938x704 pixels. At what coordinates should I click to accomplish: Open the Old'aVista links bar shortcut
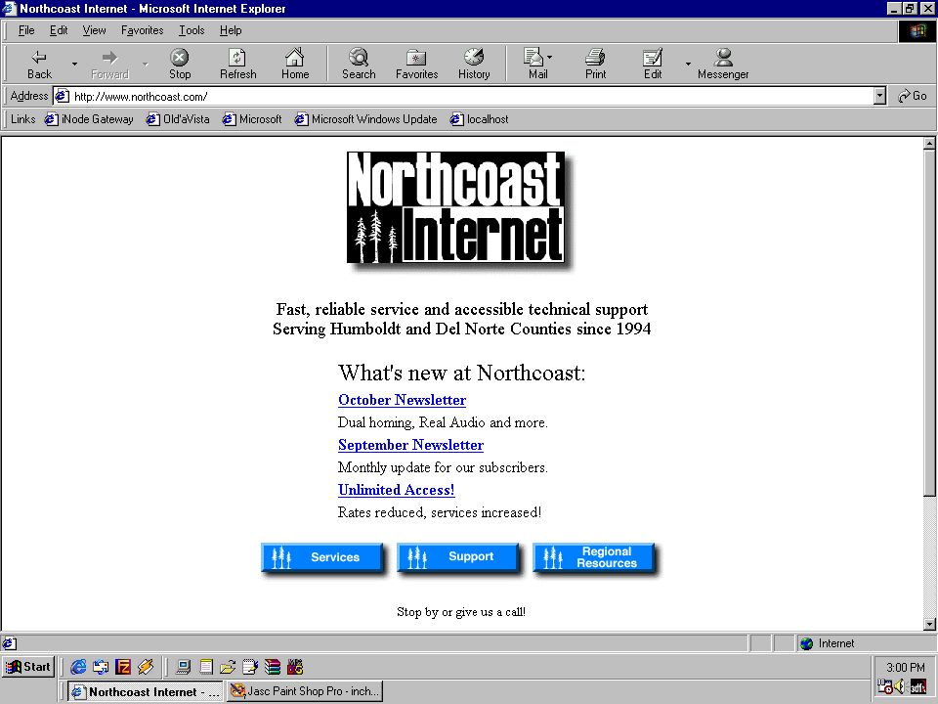click(178, 119)
